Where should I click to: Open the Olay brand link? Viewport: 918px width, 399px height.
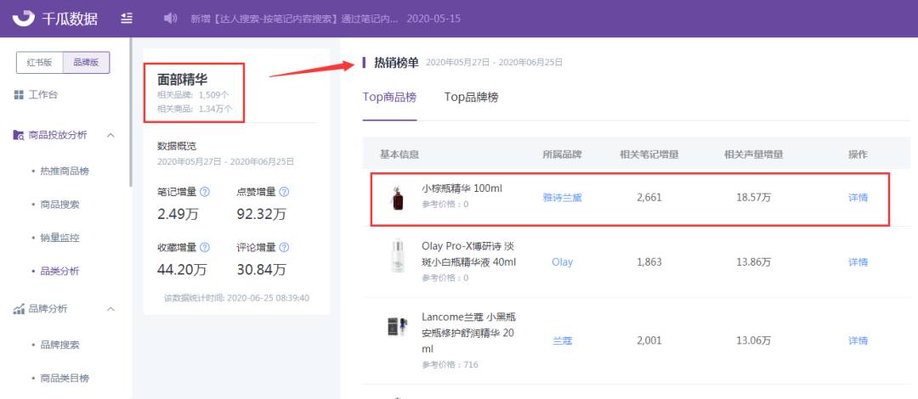[x=562, y=261]
